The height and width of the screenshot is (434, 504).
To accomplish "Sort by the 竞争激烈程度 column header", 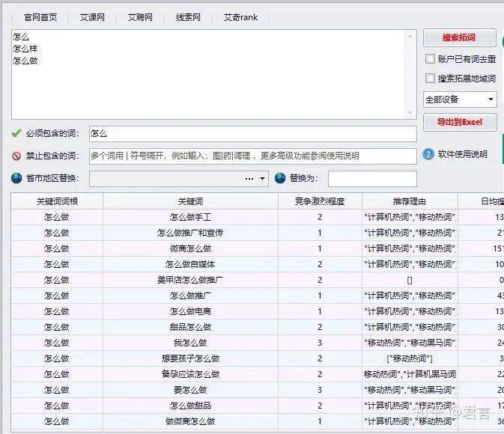I will click(x=320, y=201).
